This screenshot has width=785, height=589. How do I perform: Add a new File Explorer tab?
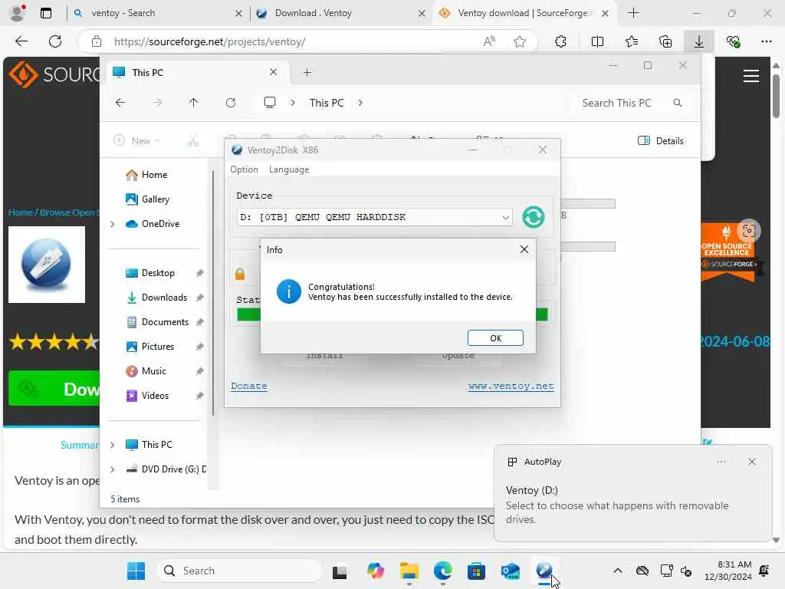click(307, 73)
